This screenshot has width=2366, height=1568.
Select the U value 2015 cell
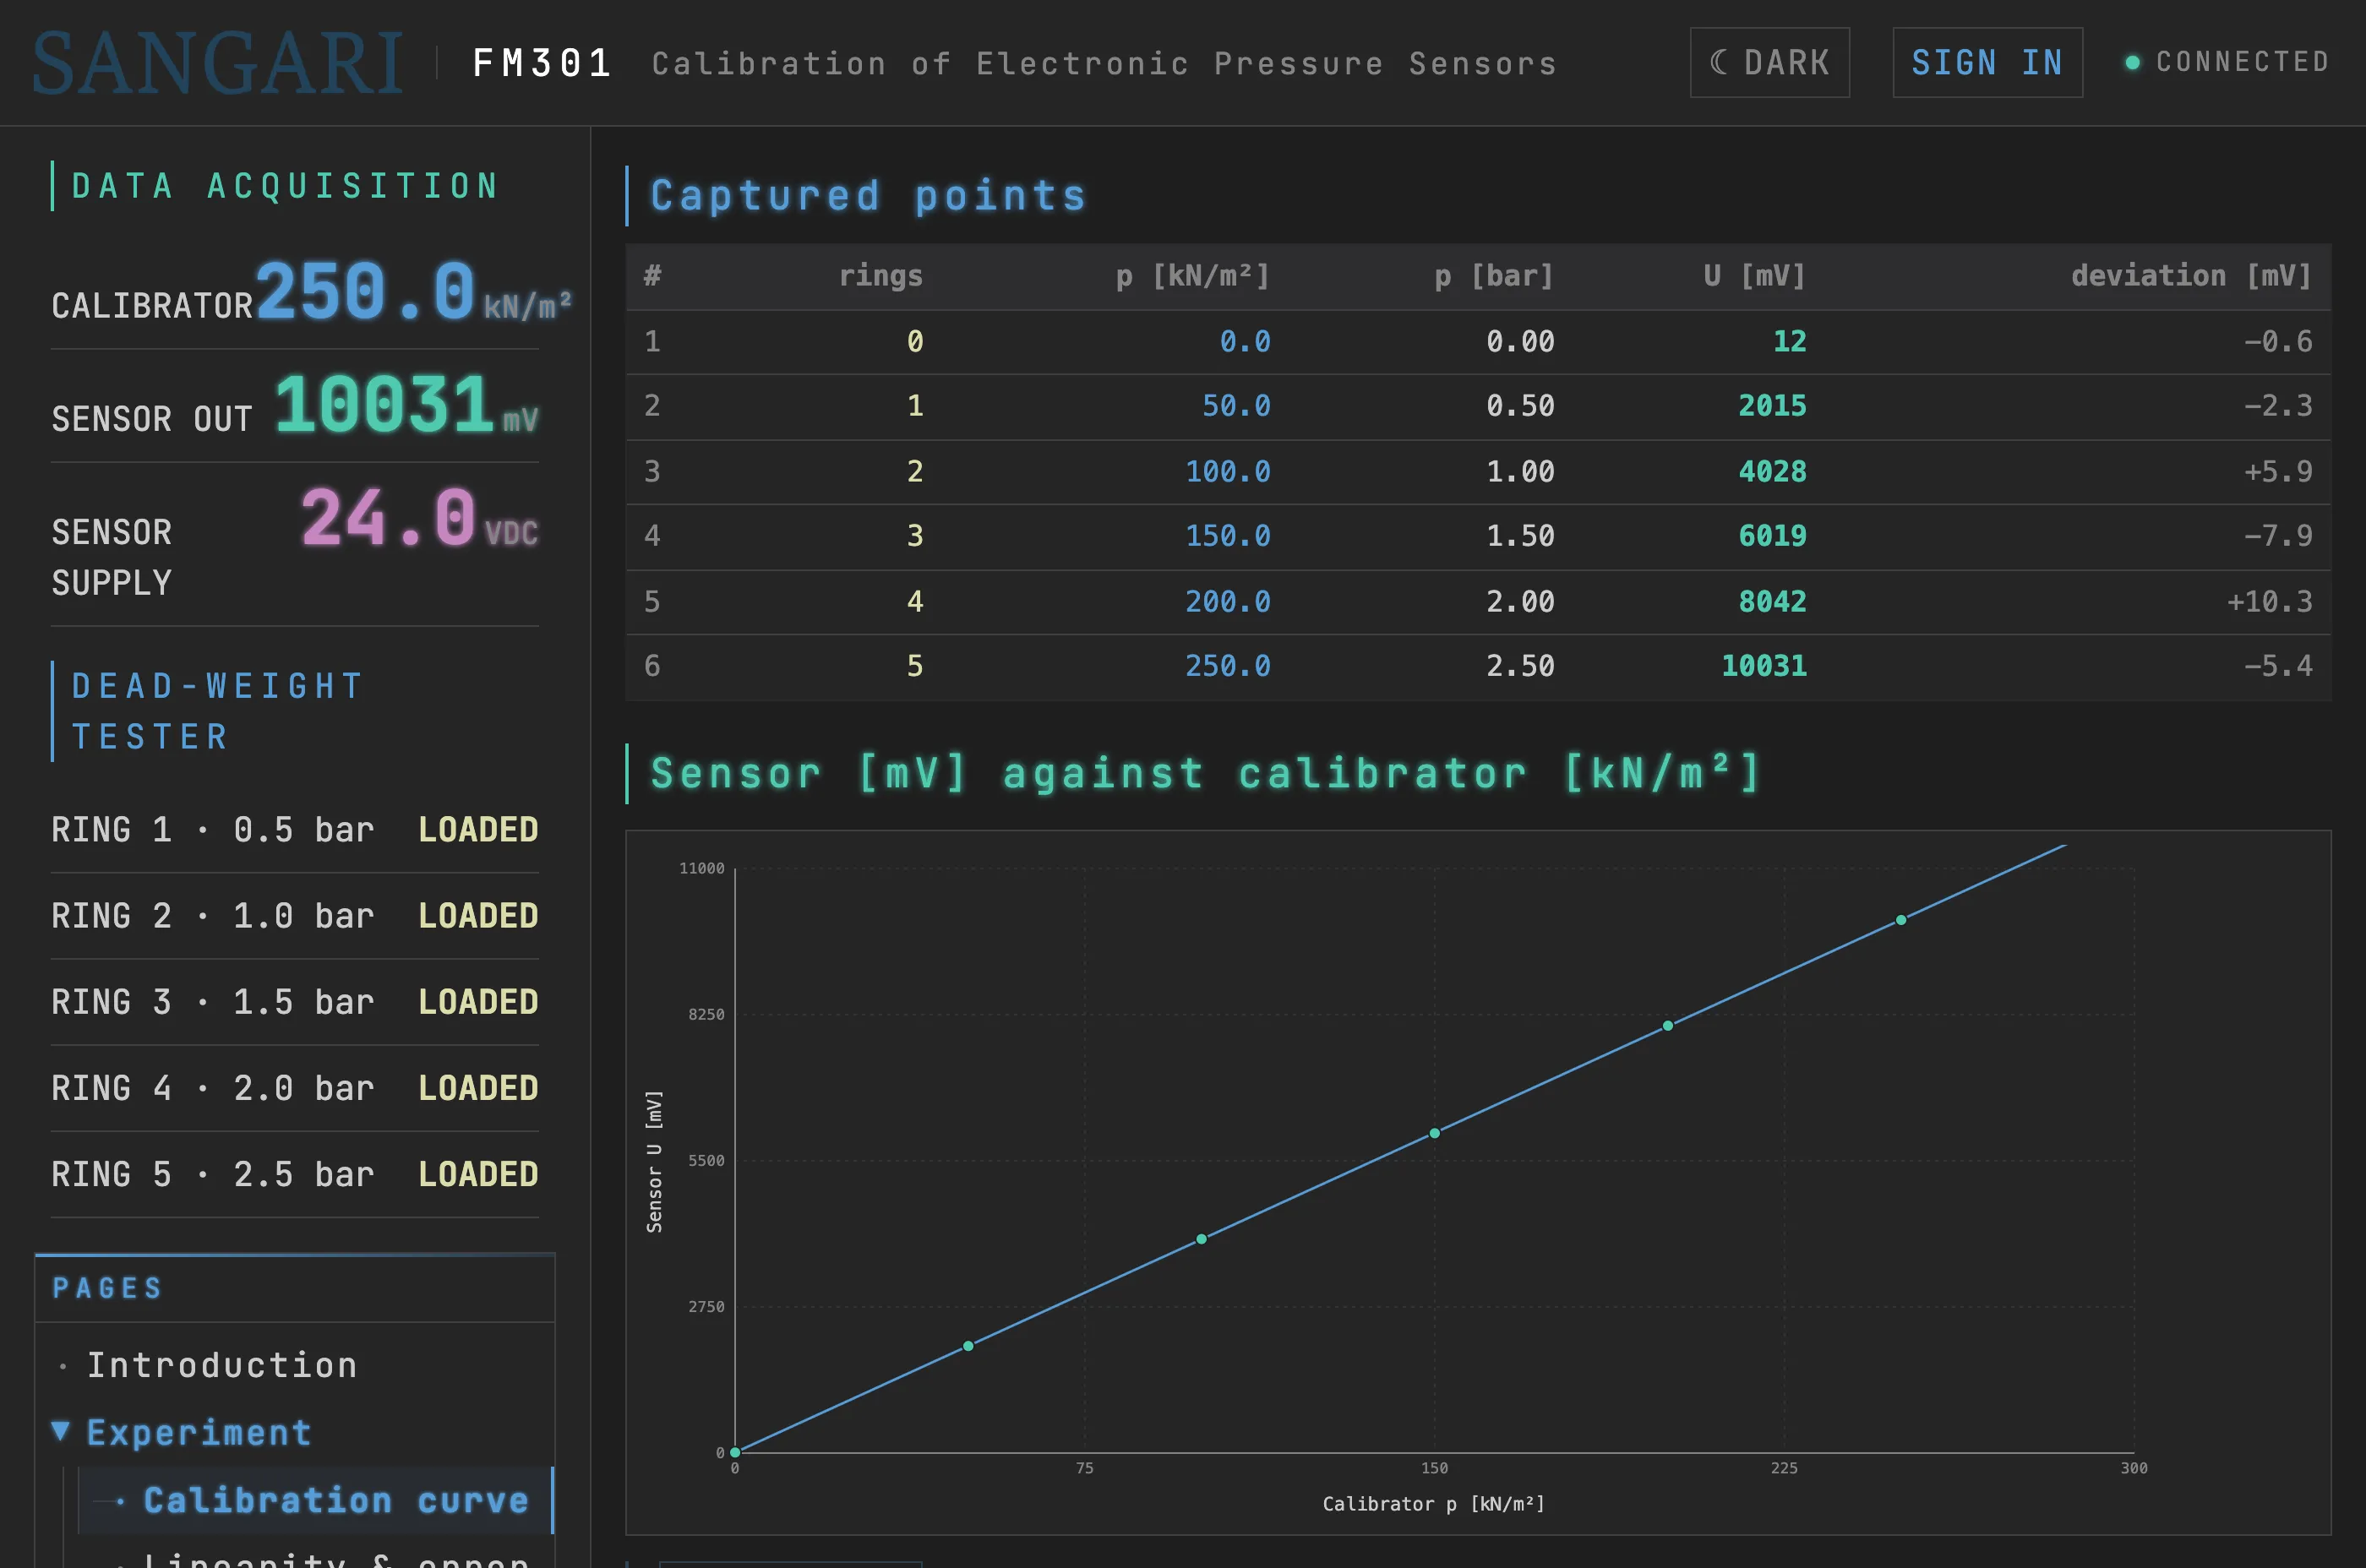coord(1772,406)
